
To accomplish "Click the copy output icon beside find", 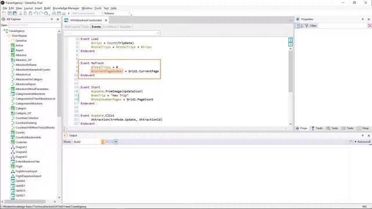I will pos(116,142).
